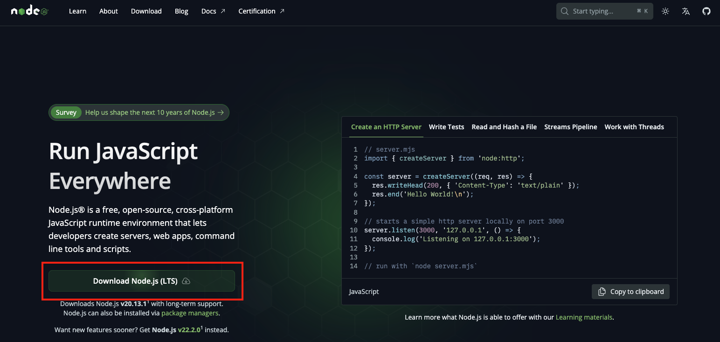The image size is (720, 342).
Task: Open the language translation selector
Action: [x=686, y=11]
